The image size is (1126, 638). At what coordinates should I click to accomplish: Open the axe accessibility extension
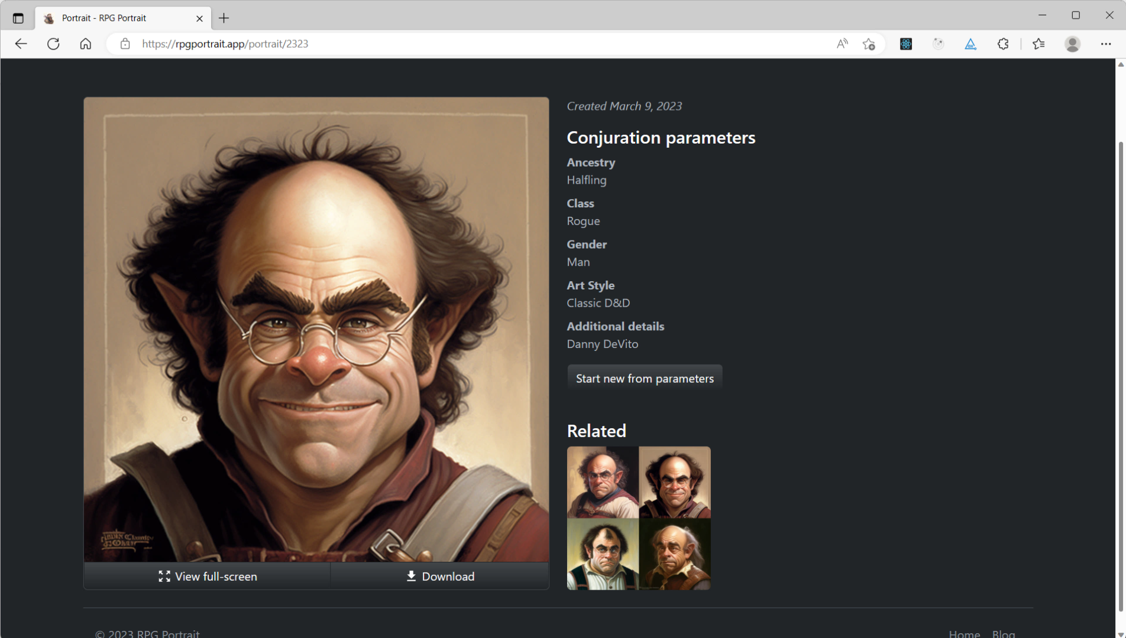[970, 44]
